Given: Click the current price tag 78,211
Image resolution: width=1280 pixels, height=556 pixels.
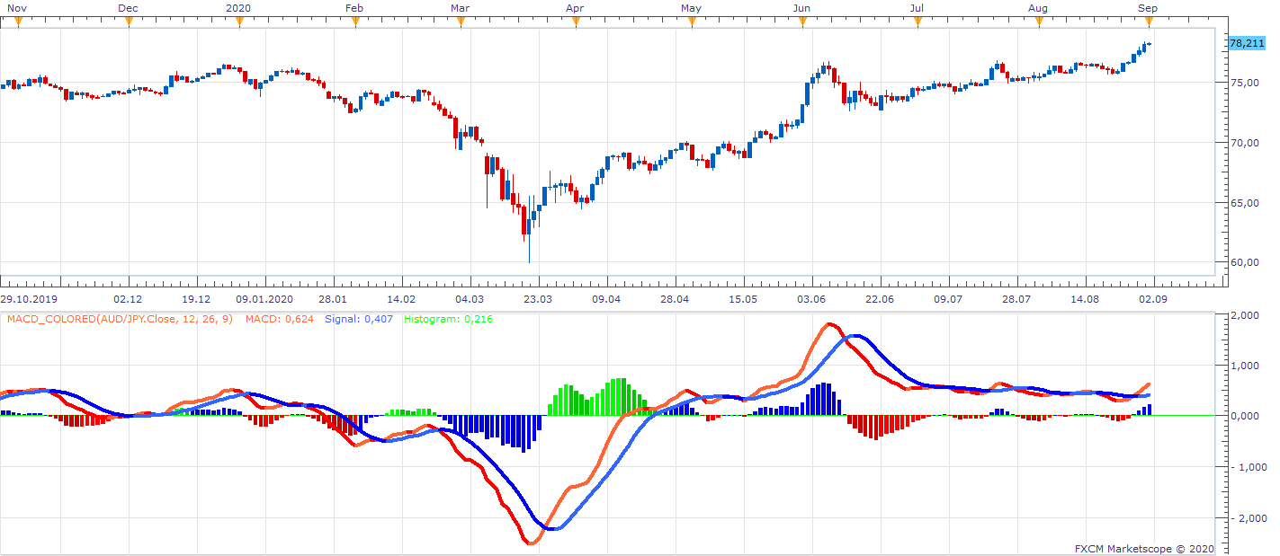Looking at the screenshot, I should (1247, 43).
